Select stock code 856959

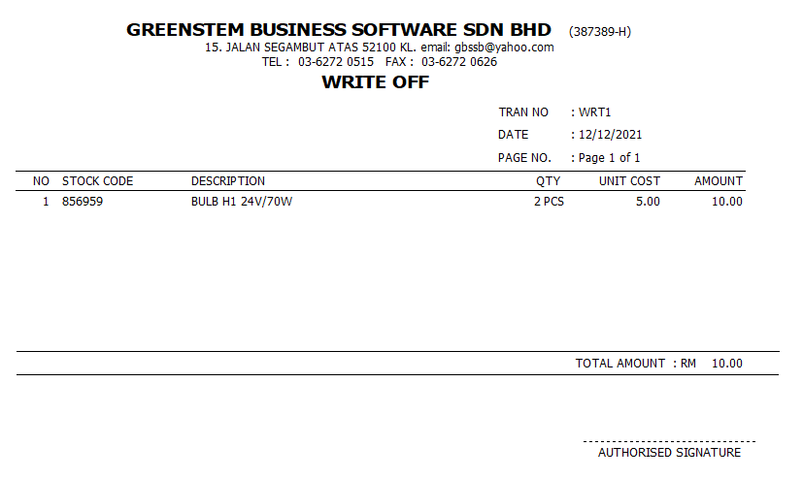tap(83, 202)
